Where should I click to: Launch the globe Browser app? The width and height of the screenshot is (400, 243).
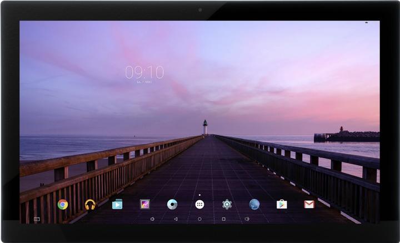[254, 204]
